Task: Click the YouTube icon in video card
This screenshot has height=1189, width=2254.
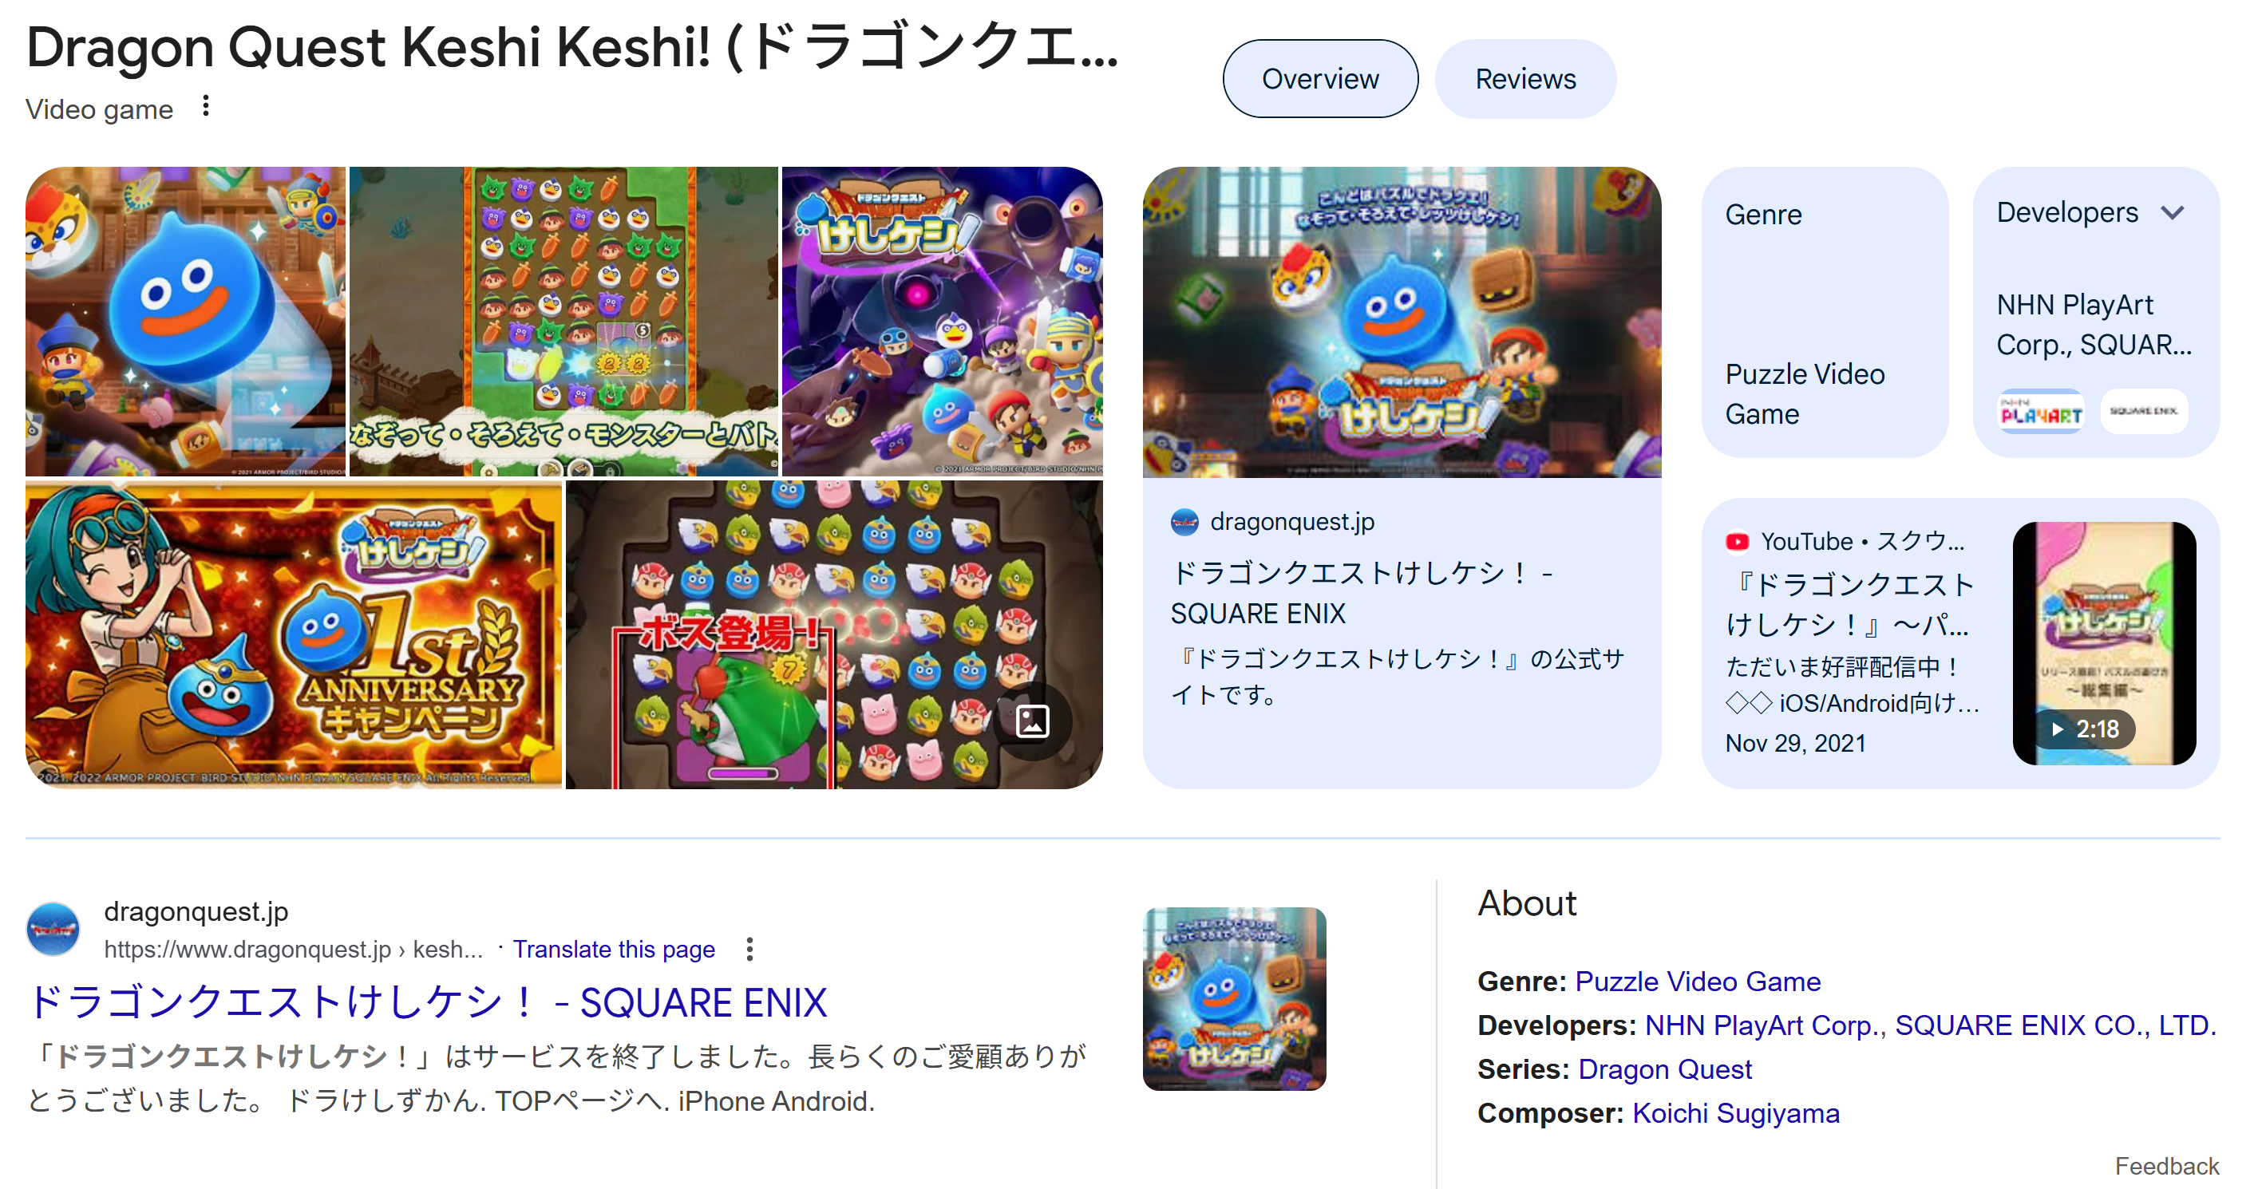Action: point(1737,543)
